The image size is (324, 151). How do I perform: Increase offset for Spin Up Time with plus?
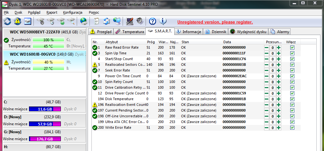279,53
